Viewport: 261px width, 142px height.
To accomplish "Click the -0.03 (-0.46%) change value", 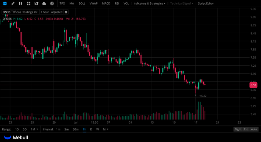I will pos(54,19).
